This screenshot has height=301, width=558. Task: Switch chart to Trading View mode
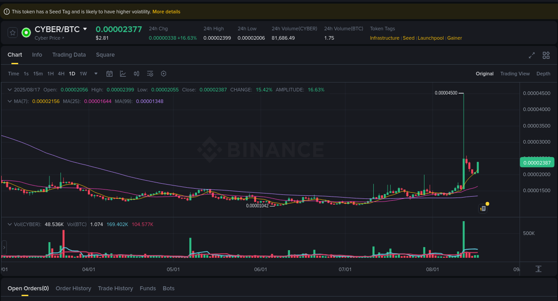click(x=515, y=73)
